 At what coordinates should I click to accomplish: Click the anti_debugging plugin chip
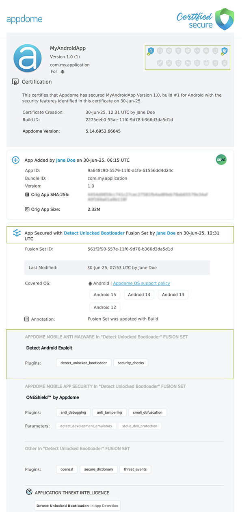pos(73,412)
